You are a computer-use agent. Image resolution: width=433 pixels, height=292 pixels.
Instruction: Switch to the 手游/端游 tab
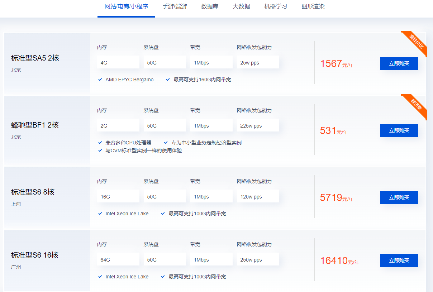coord(175,6)
